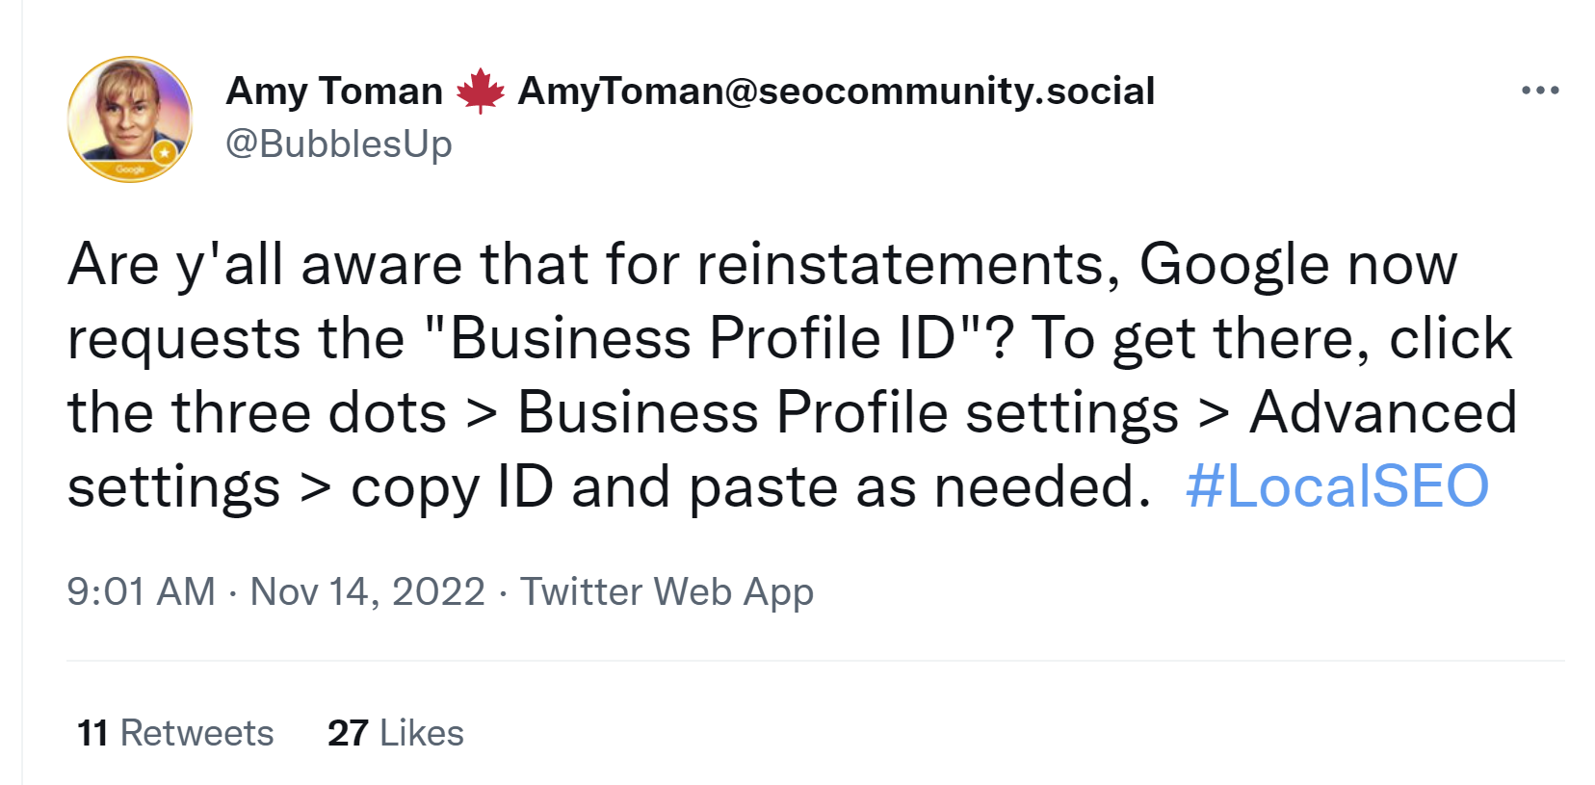Open the Twitter Web App source link
The height and width of the screenshot is (785, 1595).
(667, 591)
